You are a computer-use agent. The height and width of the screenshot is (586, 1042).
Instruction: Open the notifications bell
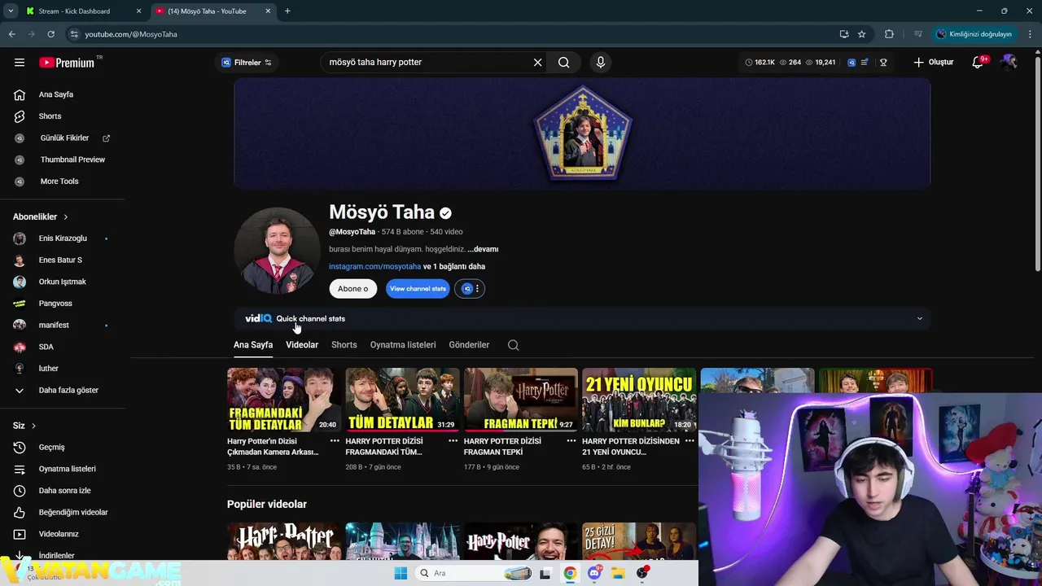click(x=979, y=62)
